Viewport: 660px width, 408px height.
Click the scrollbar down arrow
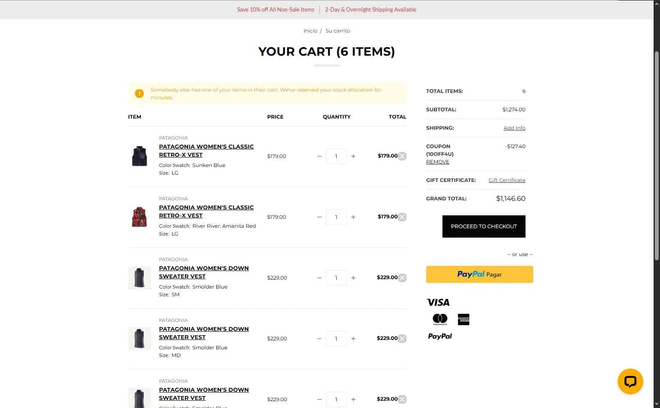[x=657, y=404]
